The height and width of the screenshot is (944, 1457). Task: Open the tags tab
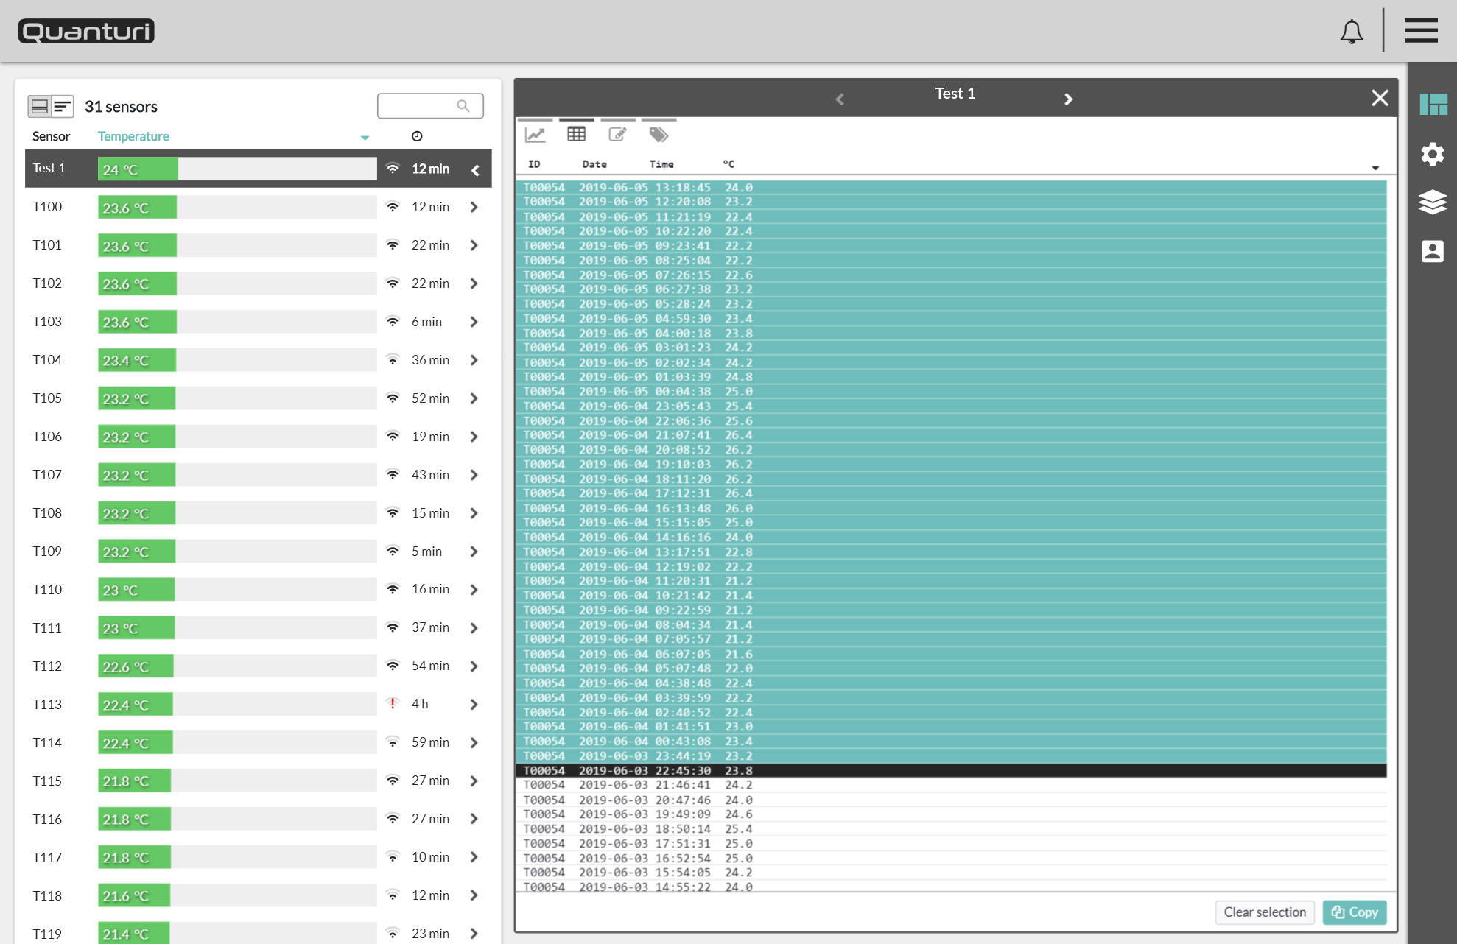(659, 134)
